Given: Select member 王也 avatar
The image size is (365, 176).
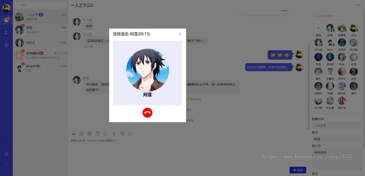Looking at the screenshot, I should click(353, 28).
